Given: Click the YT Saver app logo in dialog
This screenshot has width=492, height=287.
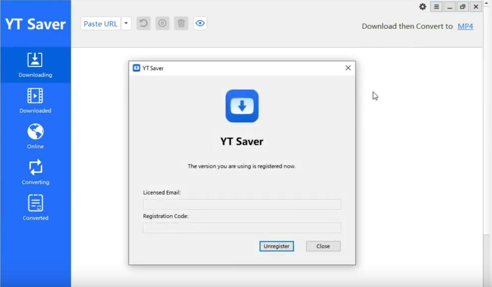Looking at the screenshot, I should [x=242, y=106].
